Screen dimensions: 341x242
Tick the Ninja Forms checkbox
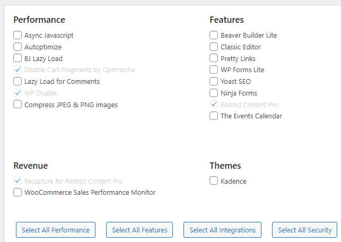pos(214,93)
